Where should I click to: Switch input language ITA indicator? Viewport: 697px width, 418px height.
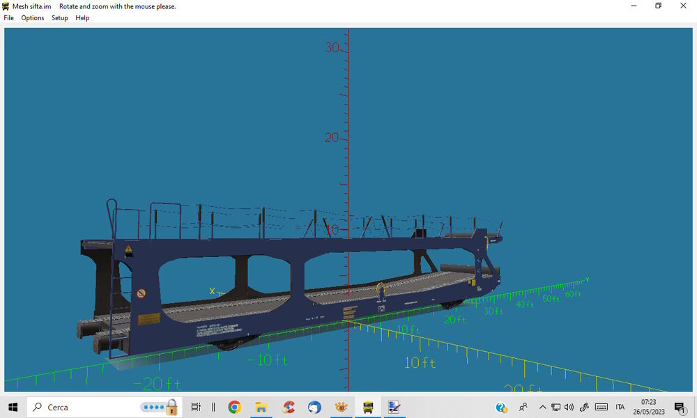point(620,407)
